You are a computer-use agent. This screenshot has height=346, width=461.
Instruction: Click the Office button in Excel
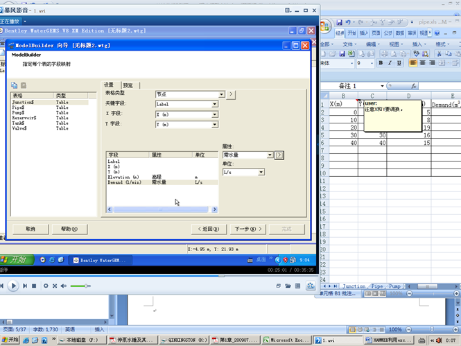[324, 26]
